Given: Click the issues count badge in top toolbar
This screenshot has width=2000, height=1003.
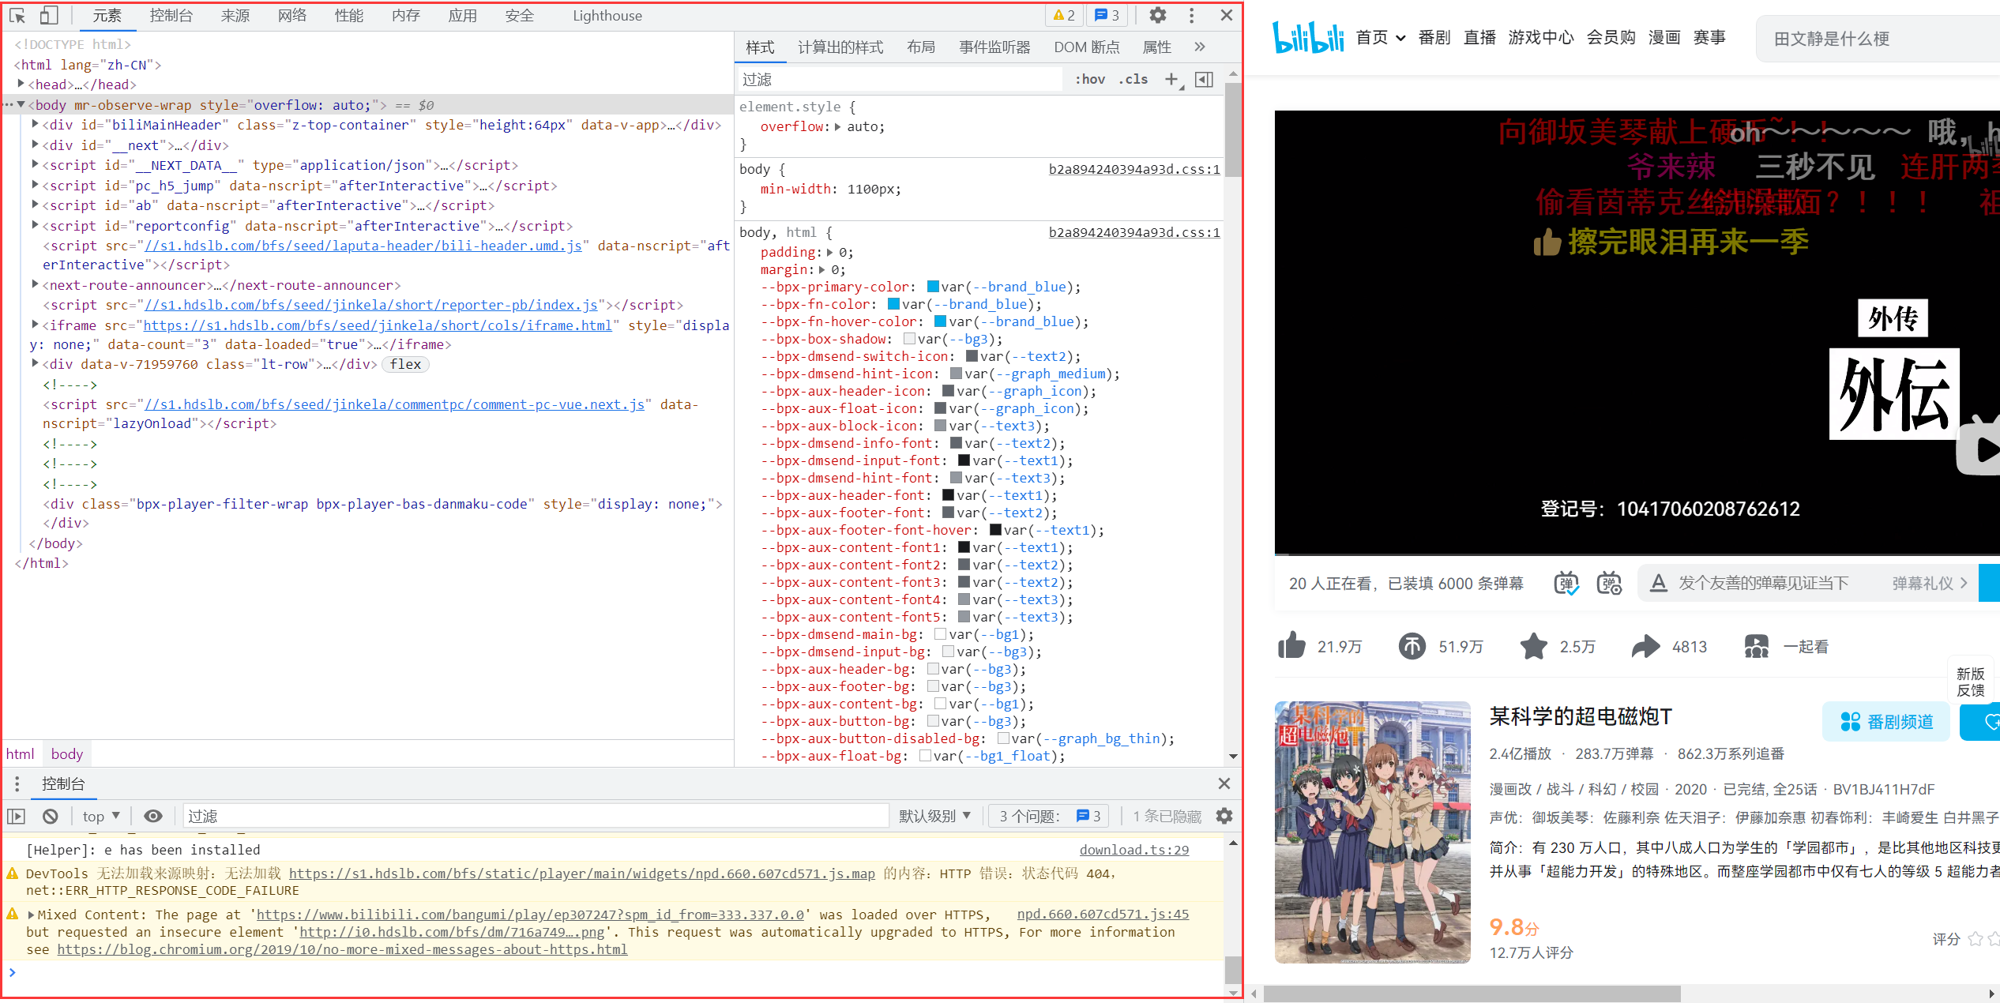Looking at the screenshot, I should point(1107,15).
